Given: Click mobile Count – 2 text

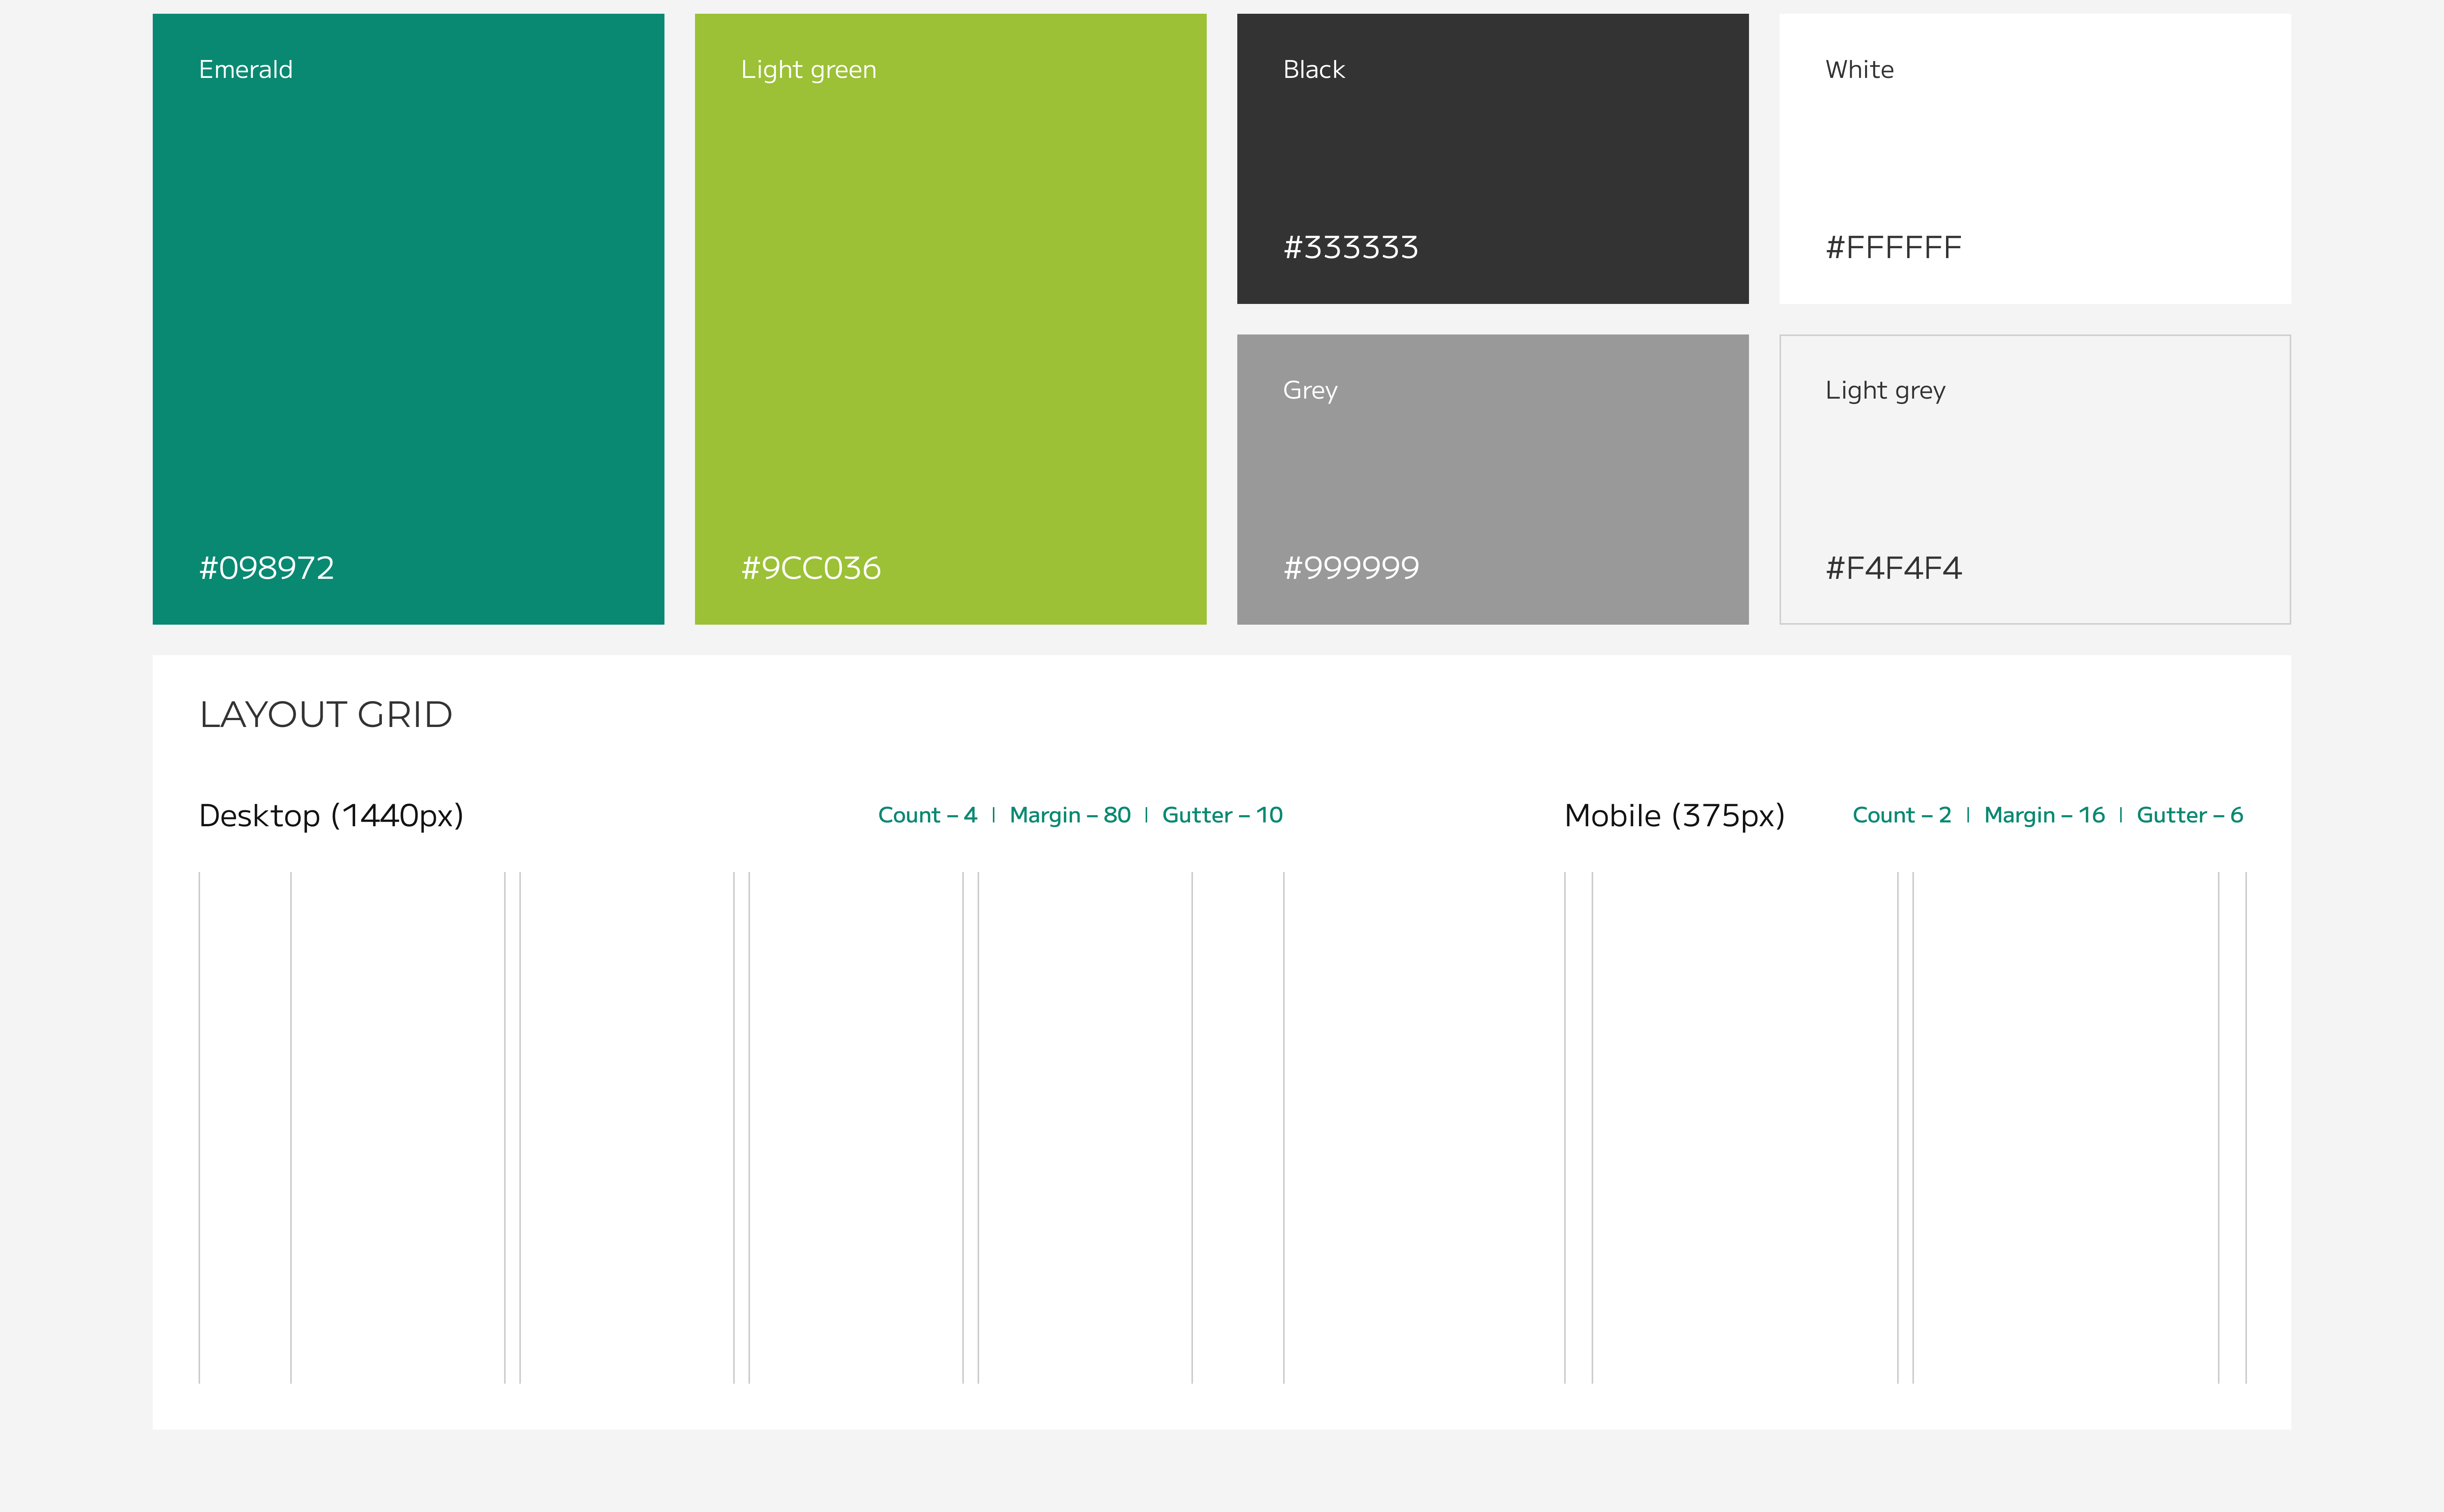Looking at the screenshot, I should [x=1901, y=815].
